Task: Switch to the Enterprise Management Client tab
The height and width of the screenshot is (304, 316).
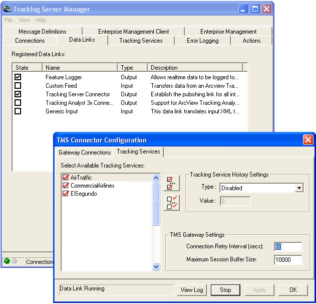Action: (134, 32)
